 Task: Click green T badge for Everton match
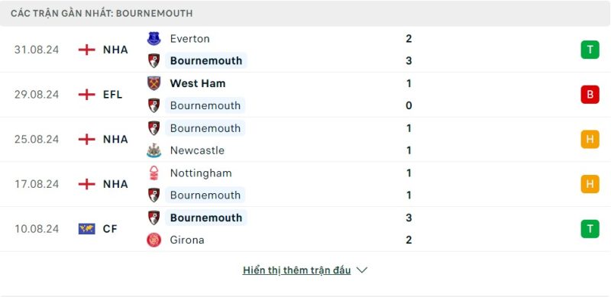(x=590, y=50)
